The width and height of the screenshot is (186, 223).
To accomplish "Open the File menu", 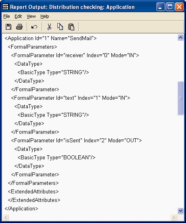I will coord(6,16).
